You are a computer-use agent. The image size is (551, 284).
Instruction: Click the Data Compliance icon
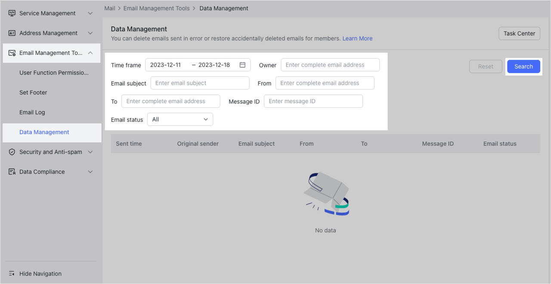click(x=12, y=172)
